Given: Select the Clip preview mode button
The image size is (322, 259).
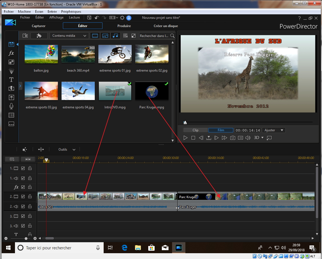Looking at the screenshot, I should coord(195,130).
